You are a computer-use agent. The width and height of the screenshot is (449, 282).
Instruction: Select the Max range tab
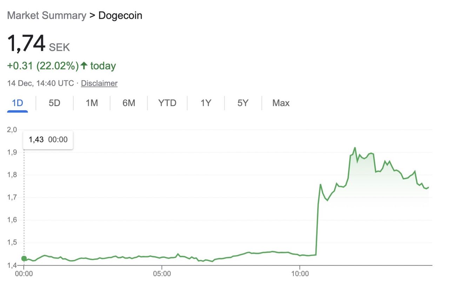[281, 103]
